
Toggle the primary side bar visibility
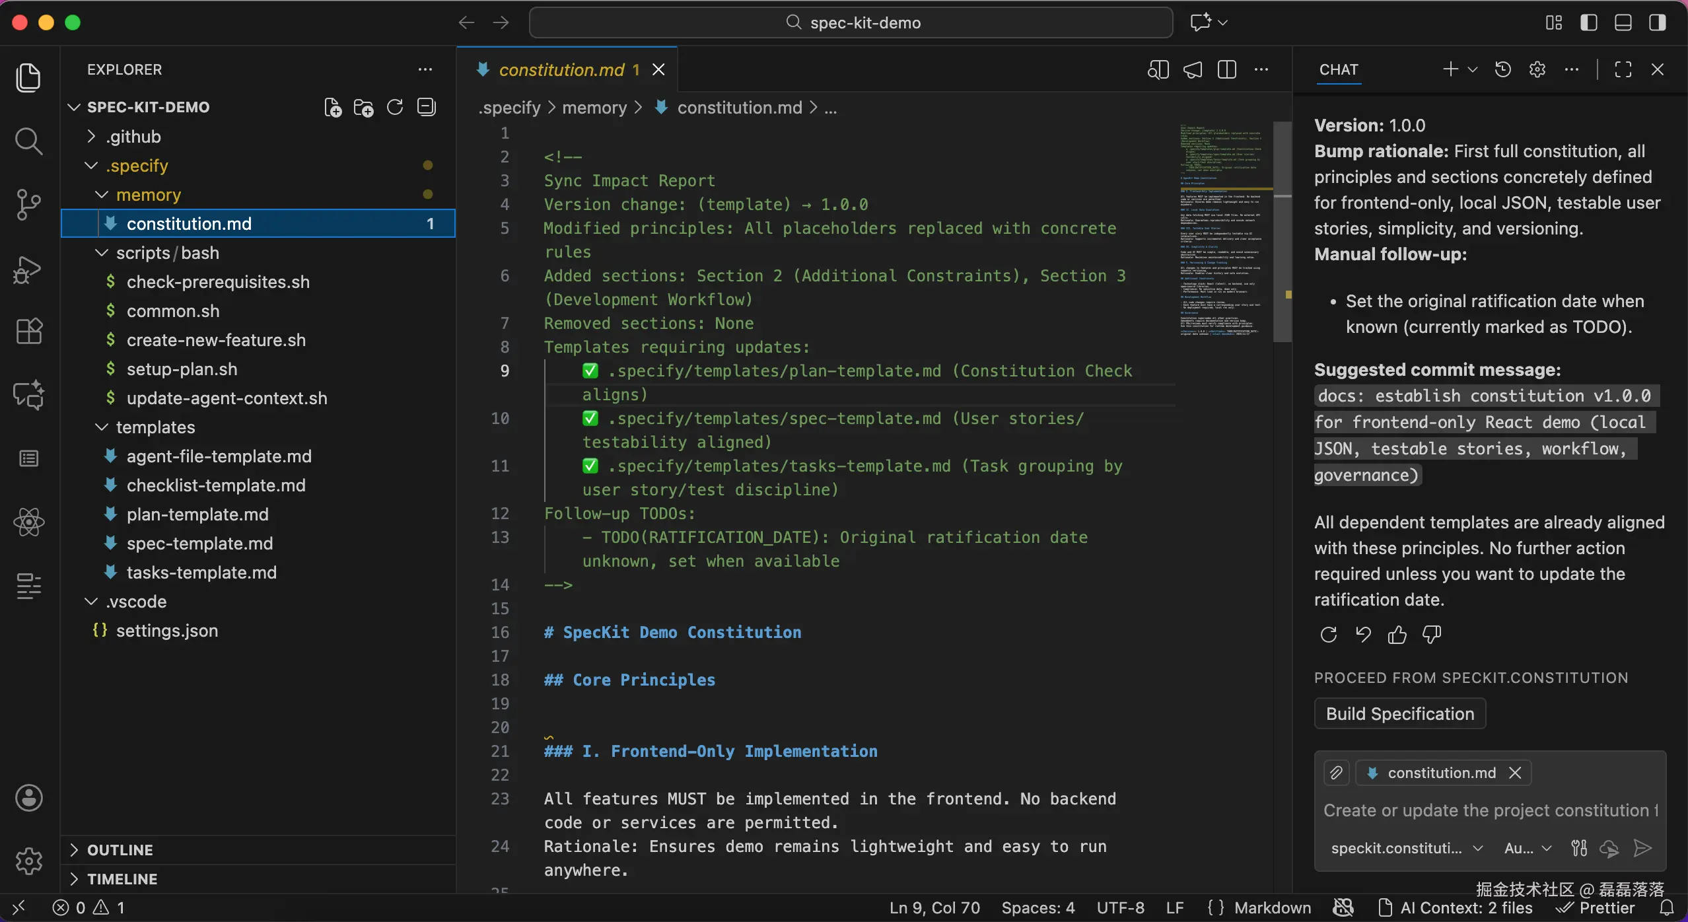click(x=1589, y=22)
